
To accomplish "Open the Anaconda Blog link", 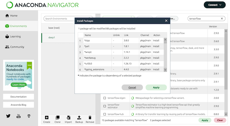I will click(18, 105).
